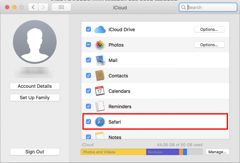
Task: Uncheck the Calendars checkbox
Action: click(88, 91)
